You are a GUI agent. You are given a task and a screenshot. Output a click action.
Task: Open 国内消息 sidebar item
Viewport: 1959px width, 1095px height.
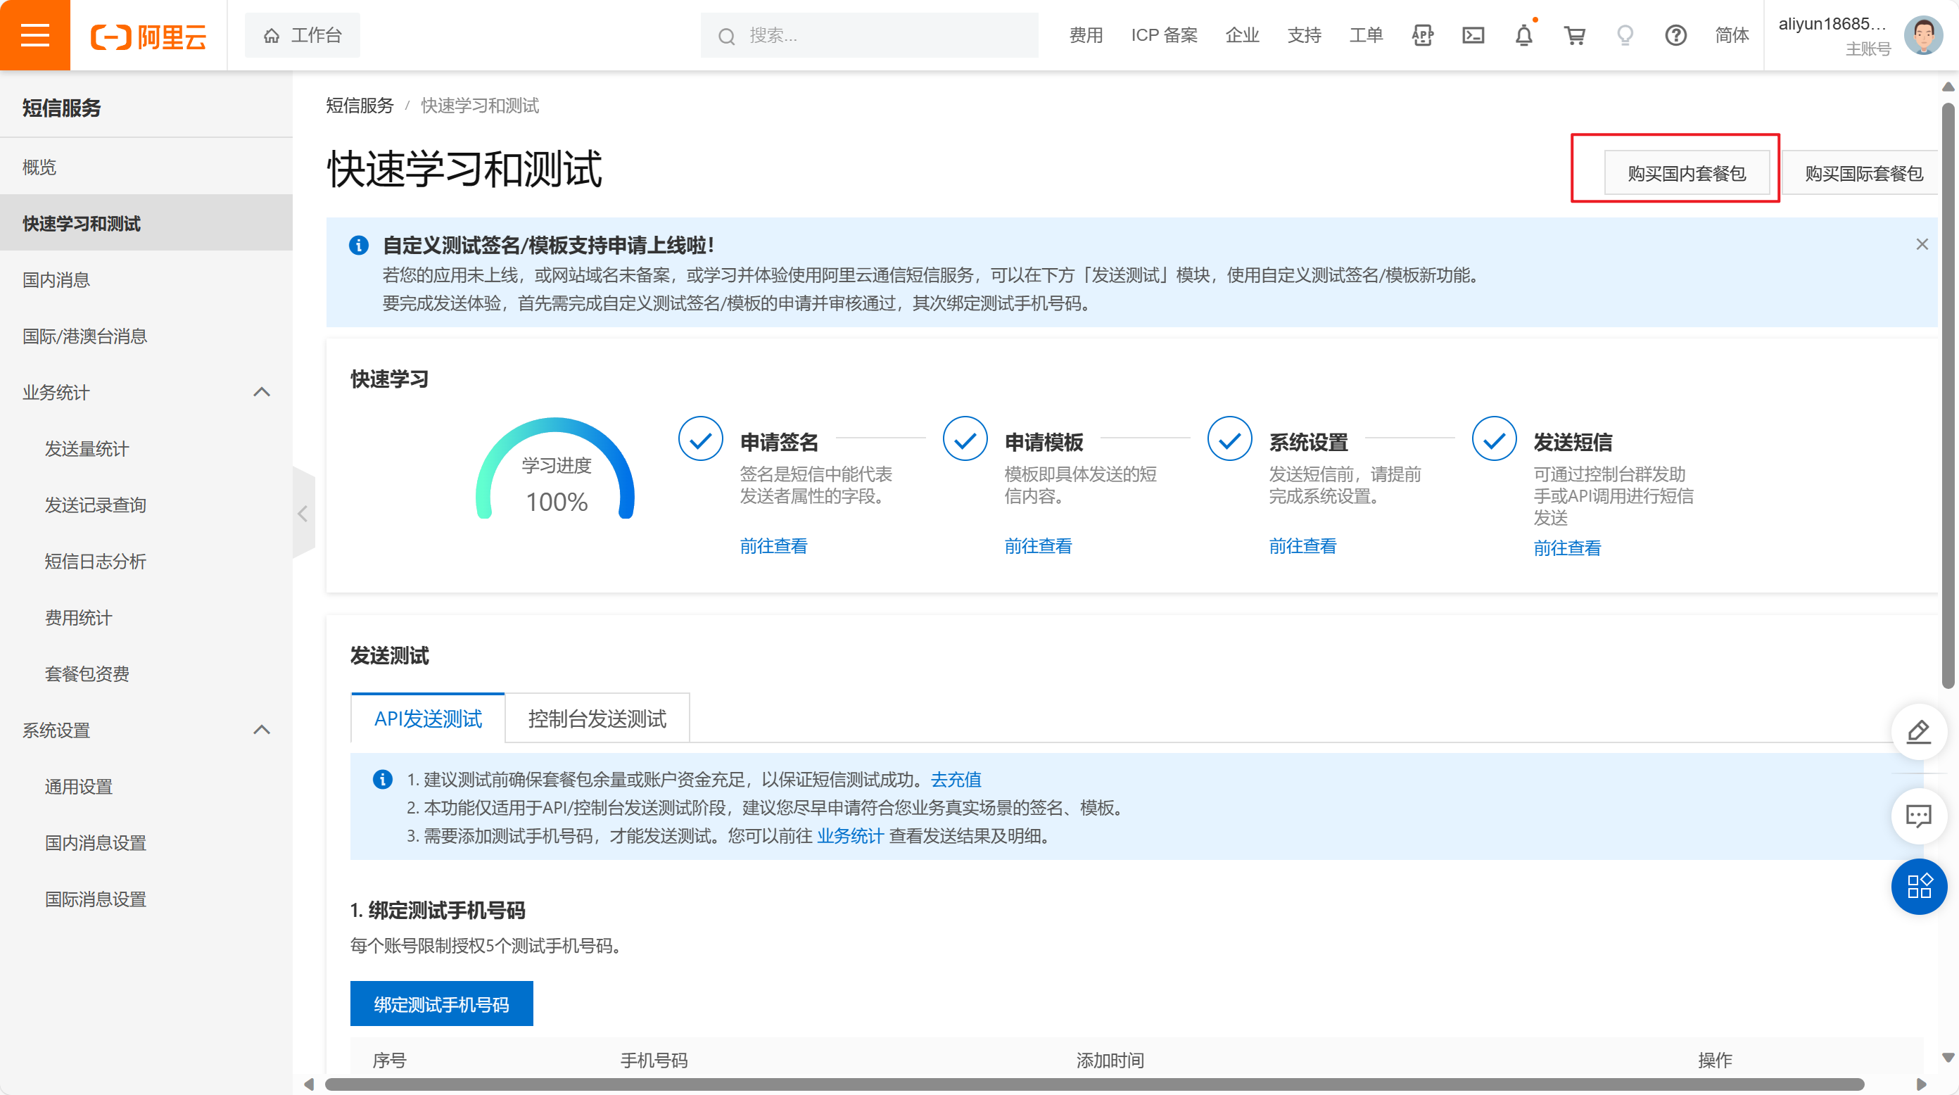(146, 280)
